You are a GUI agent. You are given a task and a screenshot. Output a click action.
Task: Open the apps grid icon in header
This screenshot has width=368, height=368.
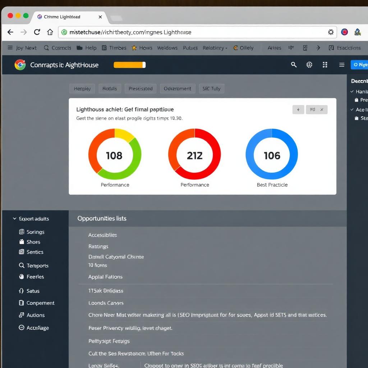pyautogui.click(x=325, y=65)
